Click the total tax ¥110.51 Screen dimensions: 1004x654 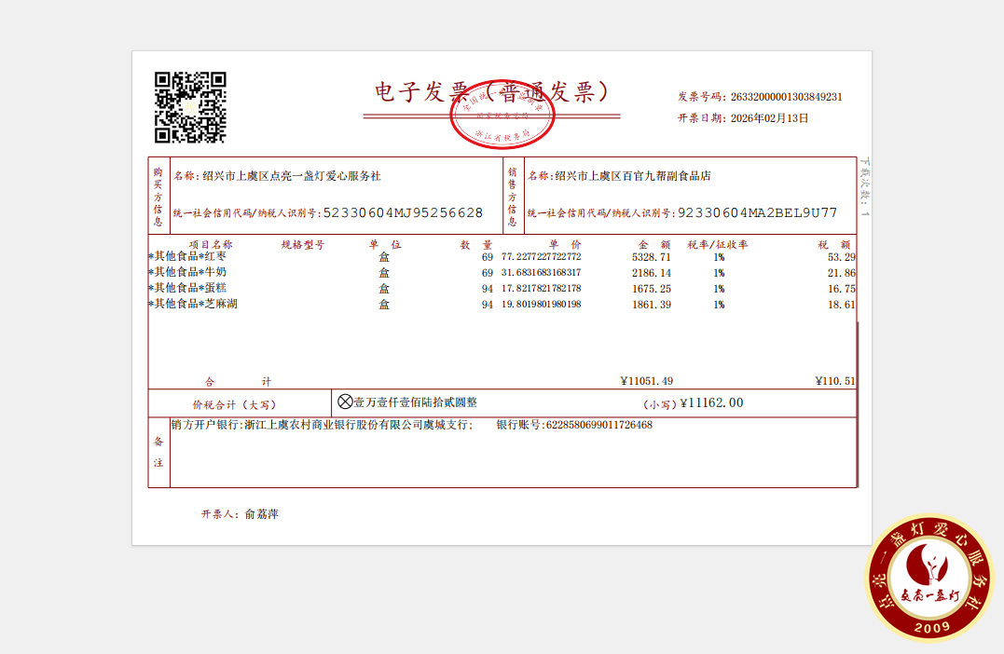tap(834, 381)
